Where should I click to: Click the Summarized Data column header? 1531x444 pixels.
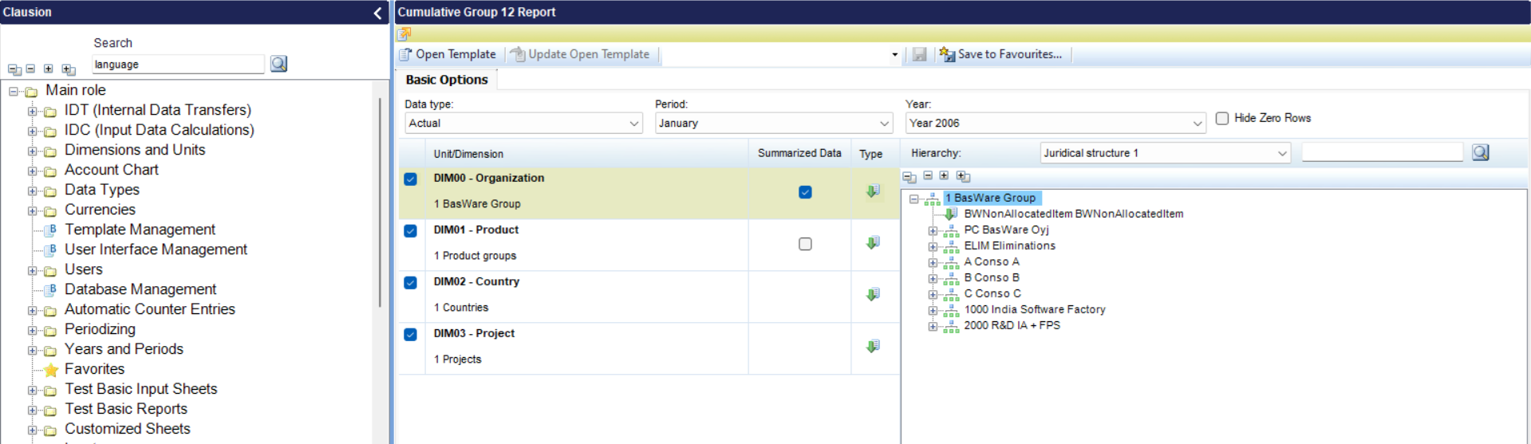tap(799, 153)
